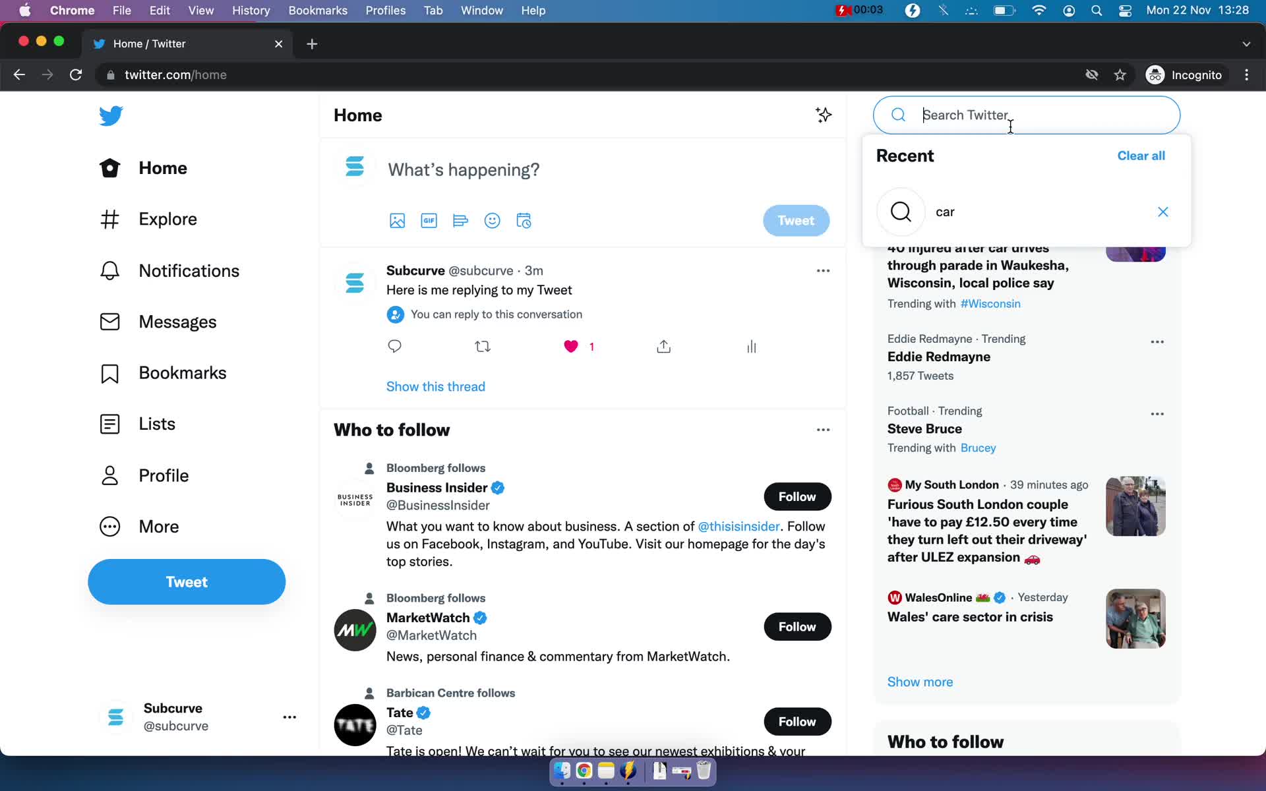Screen dimensions: 1266x791
Task: Open the Bookmarks menu bar item
Action: coord(318,11)
